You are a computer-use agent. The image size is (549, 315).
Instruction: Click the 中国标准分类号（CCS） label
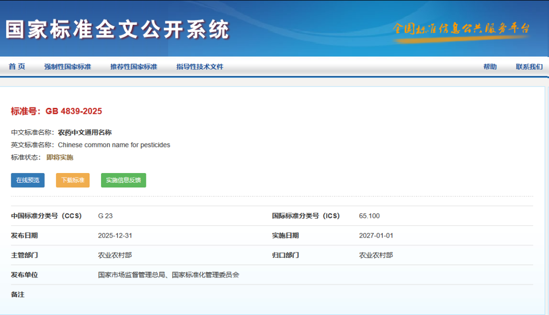pyautogui.click(x=46, y=216)
